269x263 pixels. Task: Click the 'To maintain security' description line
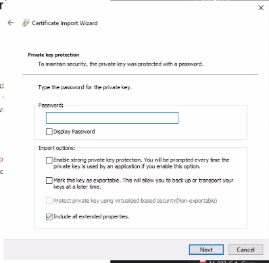pyautogui.click(x=121, y=64)
